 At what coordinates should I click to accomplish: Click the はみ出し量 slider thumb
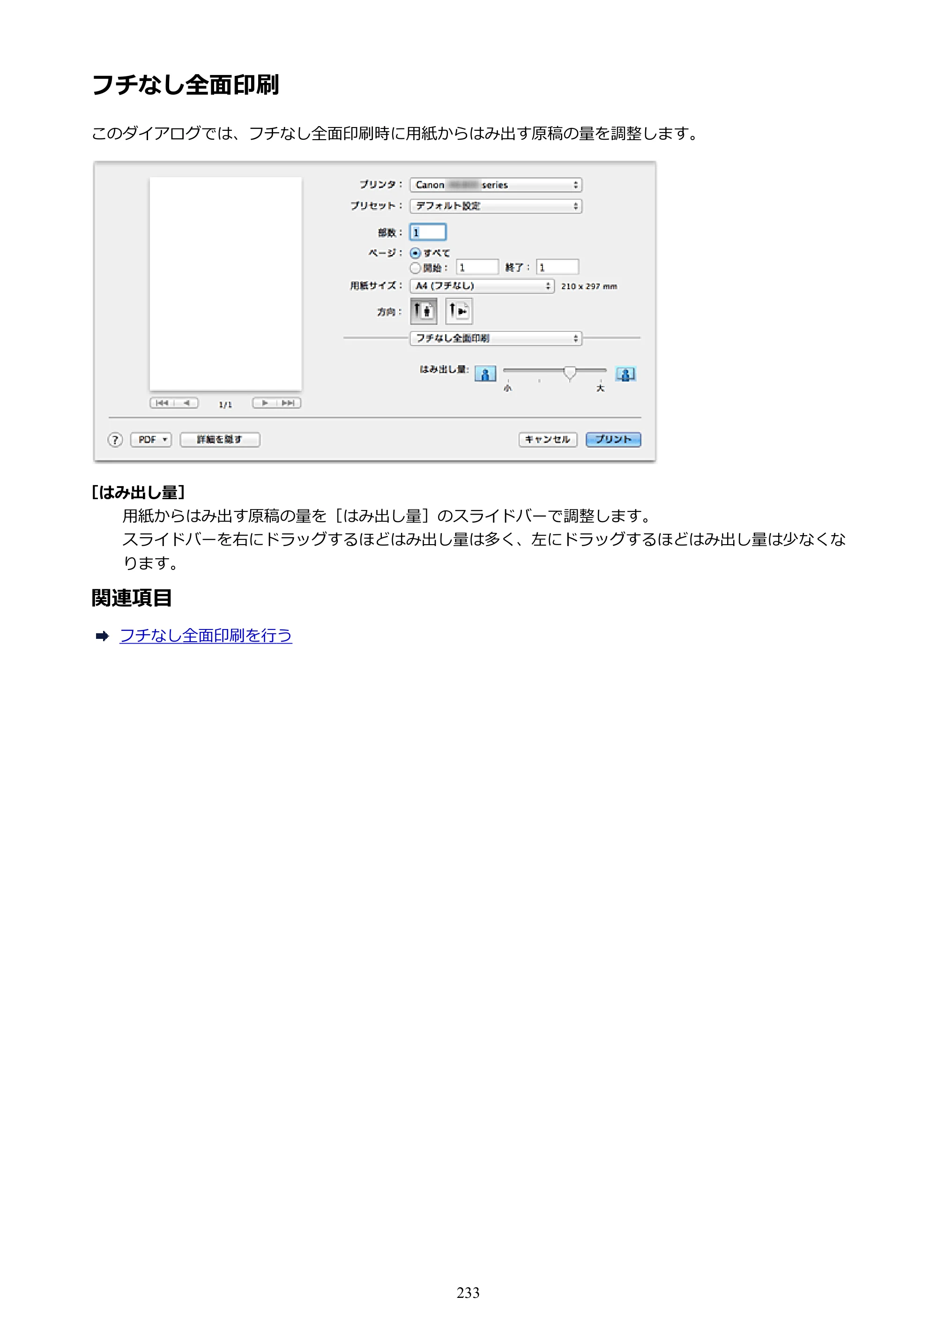point(570,374)
